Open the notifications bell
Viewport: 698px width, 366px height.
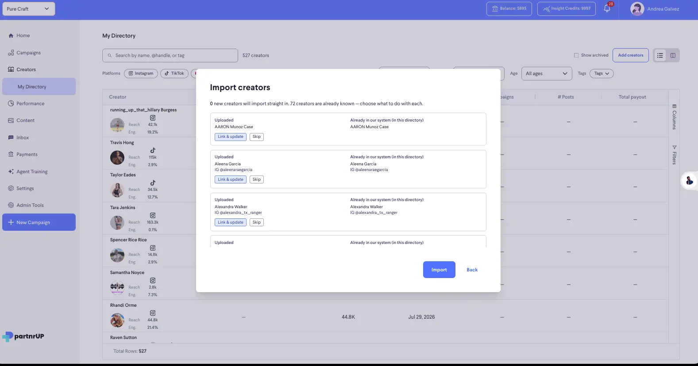click(607, 9)
